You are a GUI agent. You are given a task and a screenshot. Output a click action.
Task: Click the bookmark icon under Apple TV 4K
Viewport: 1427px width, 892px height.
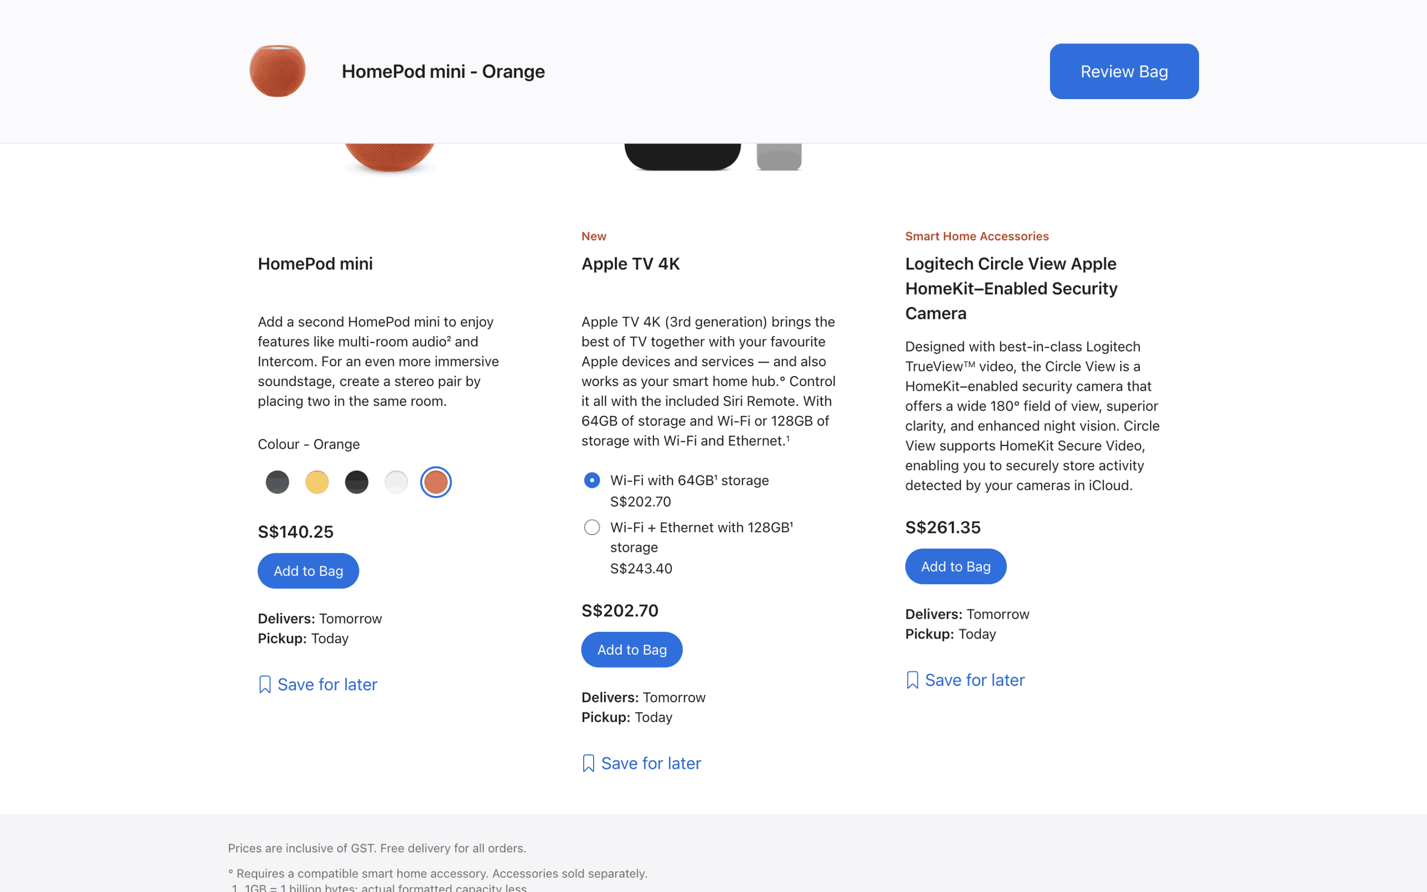588,764
